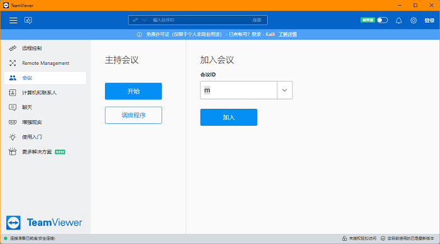Open 增强现实 in sidebar

point(45,122)
